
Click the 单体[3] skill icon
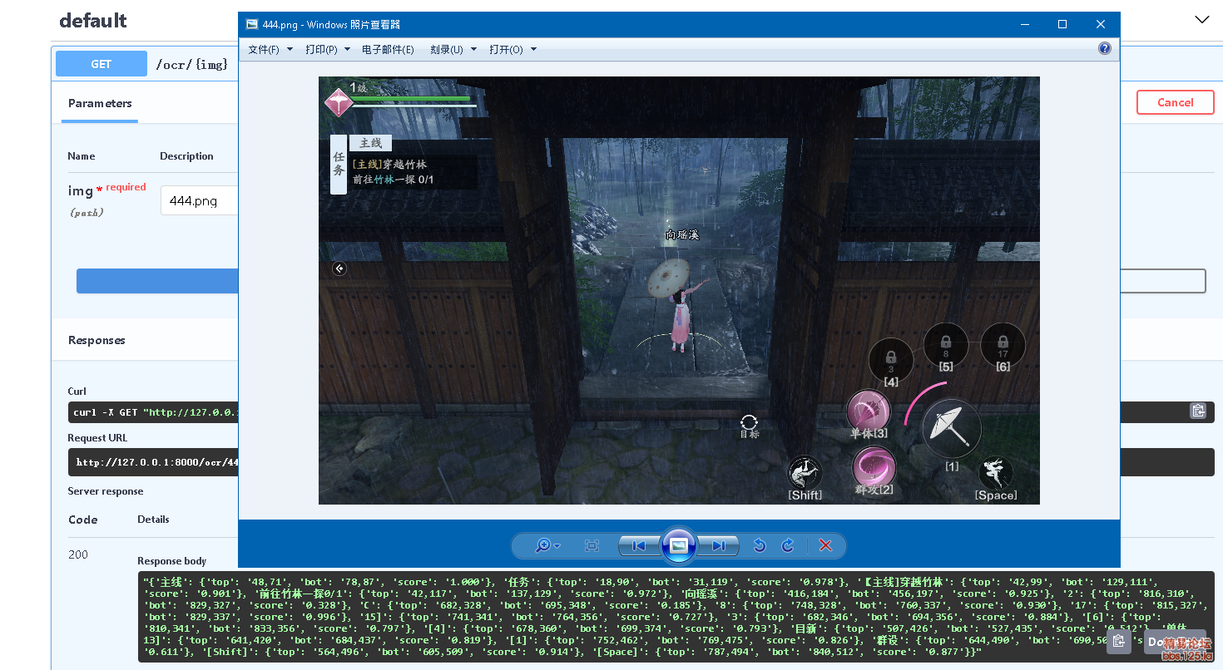coord(869,412)
